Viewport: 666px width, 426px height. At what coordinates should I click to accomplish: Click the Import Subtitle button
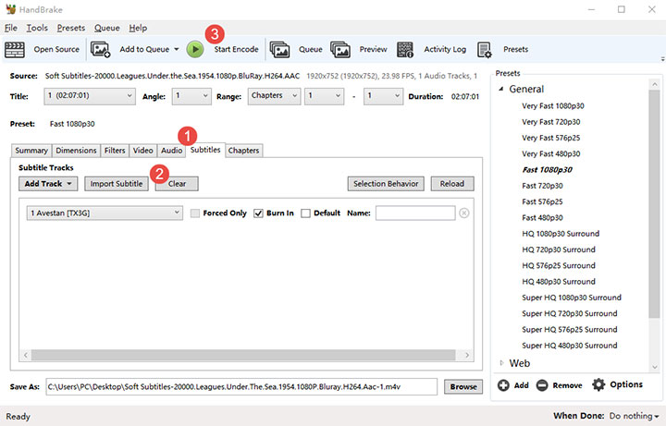click(117, 184)
